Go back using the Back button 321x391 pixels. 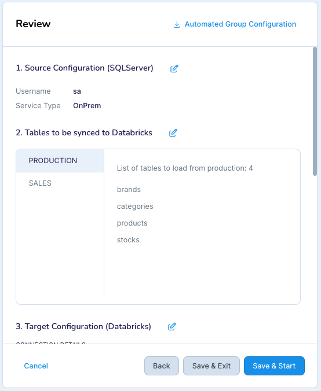(x=162, y=366)
